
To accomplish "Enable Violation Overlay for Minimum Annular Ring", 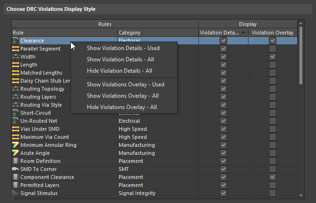I will pyautogui.click(x=273, y=145).
